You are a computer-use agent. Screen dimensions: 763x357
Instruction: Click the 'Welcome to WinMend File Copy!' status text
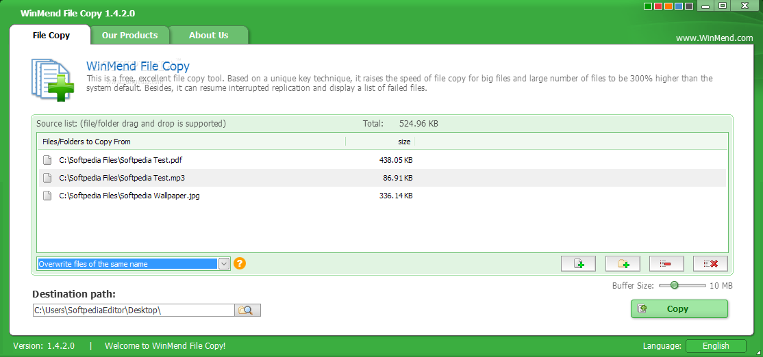click(x=165, y=346)
